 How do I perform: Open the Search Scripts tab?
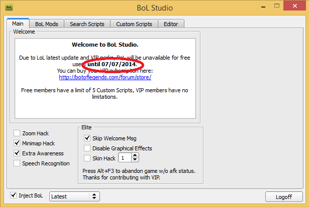pyautogui.click(x=87, y=24)
